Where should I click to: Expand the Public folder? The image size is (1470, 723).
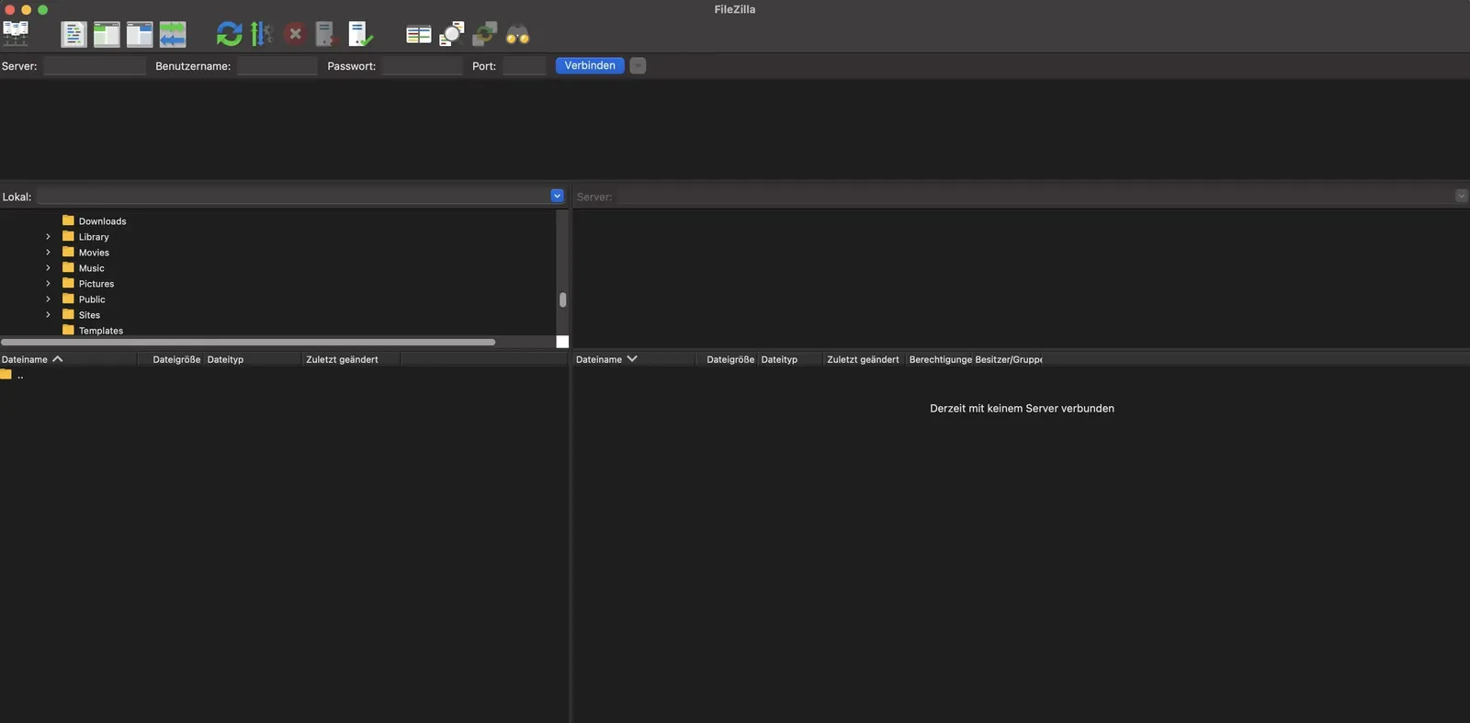[48, 299]
